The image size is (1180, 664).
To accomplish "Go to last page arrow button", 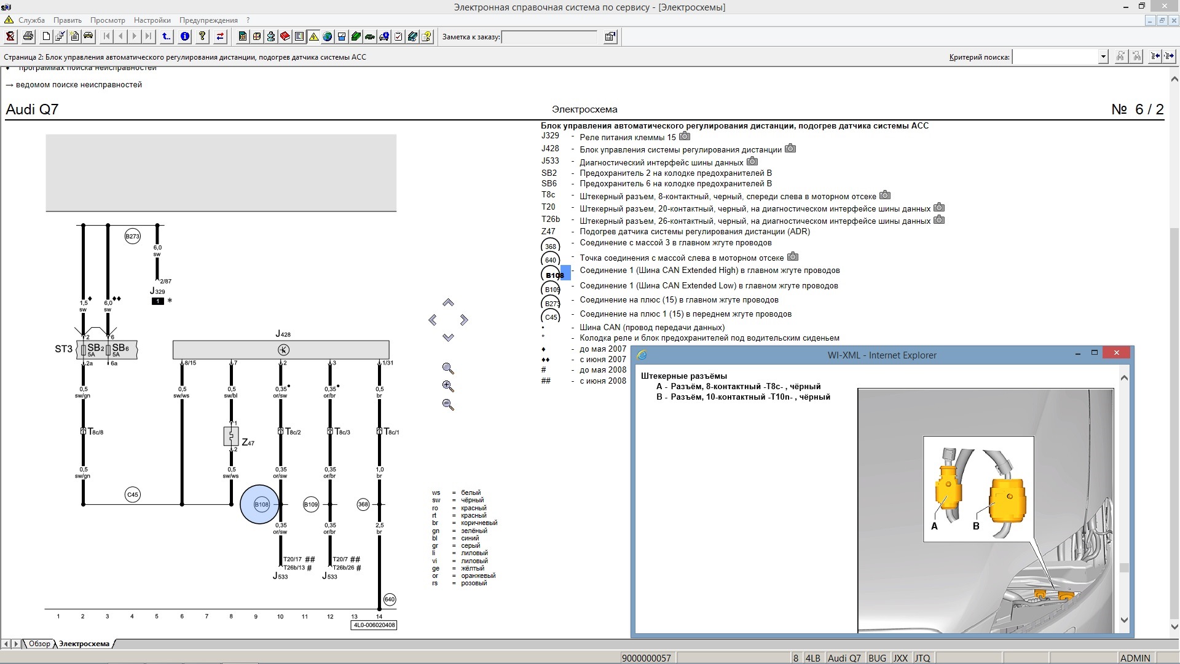I will pos(148,37).
